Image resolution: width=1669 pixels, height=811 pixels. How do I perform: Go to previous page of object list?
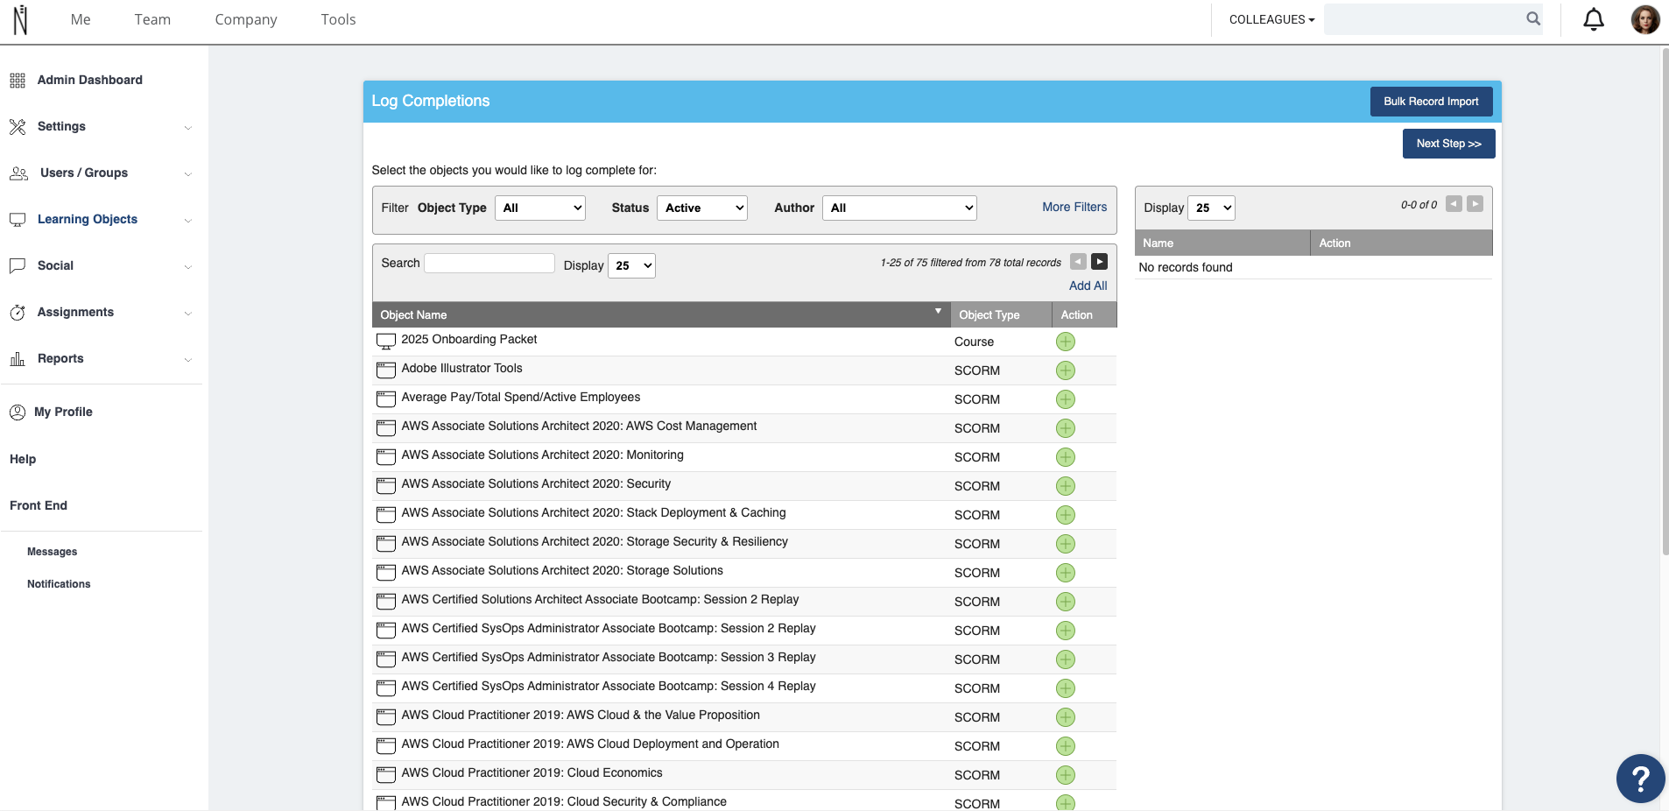tap(1078, 262)
